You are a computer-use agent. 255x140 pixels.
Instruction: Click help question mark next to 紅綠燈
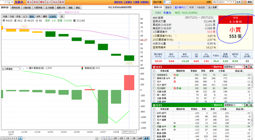58,16
